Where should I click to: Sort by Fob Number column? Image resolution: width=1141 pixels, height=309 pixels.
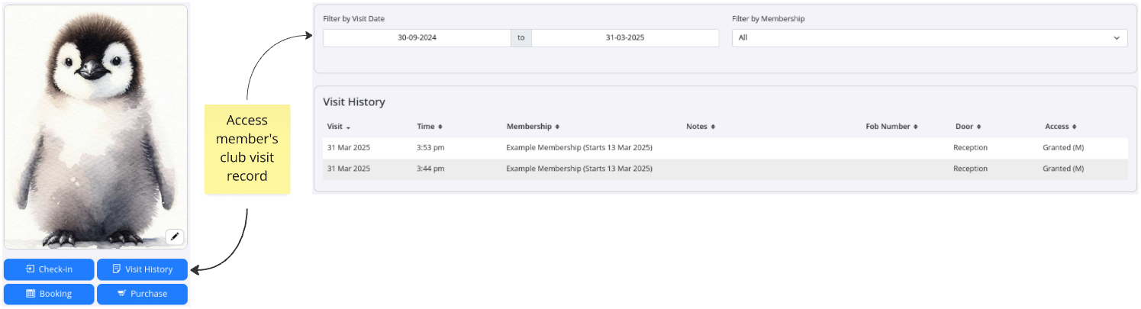pyautogui.click(x=891, y=127)
